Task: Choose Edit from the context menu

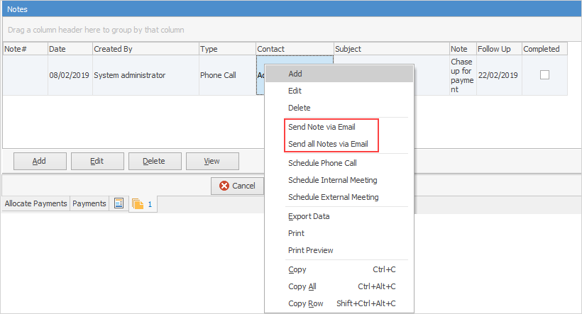Action: point(339,91)
